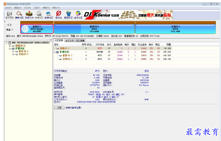The image size is (221, 141).
Task: Click the 保存更改 save changes toolbar icon
Action: click(x=10, y=15)
